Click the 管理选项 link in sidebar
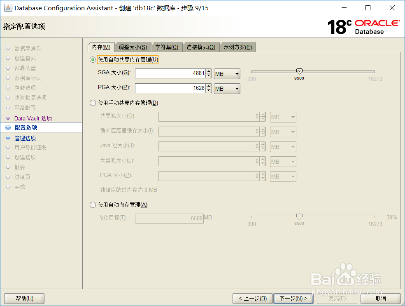This screenshot has height=306, width=405. [x=25, y=138]
